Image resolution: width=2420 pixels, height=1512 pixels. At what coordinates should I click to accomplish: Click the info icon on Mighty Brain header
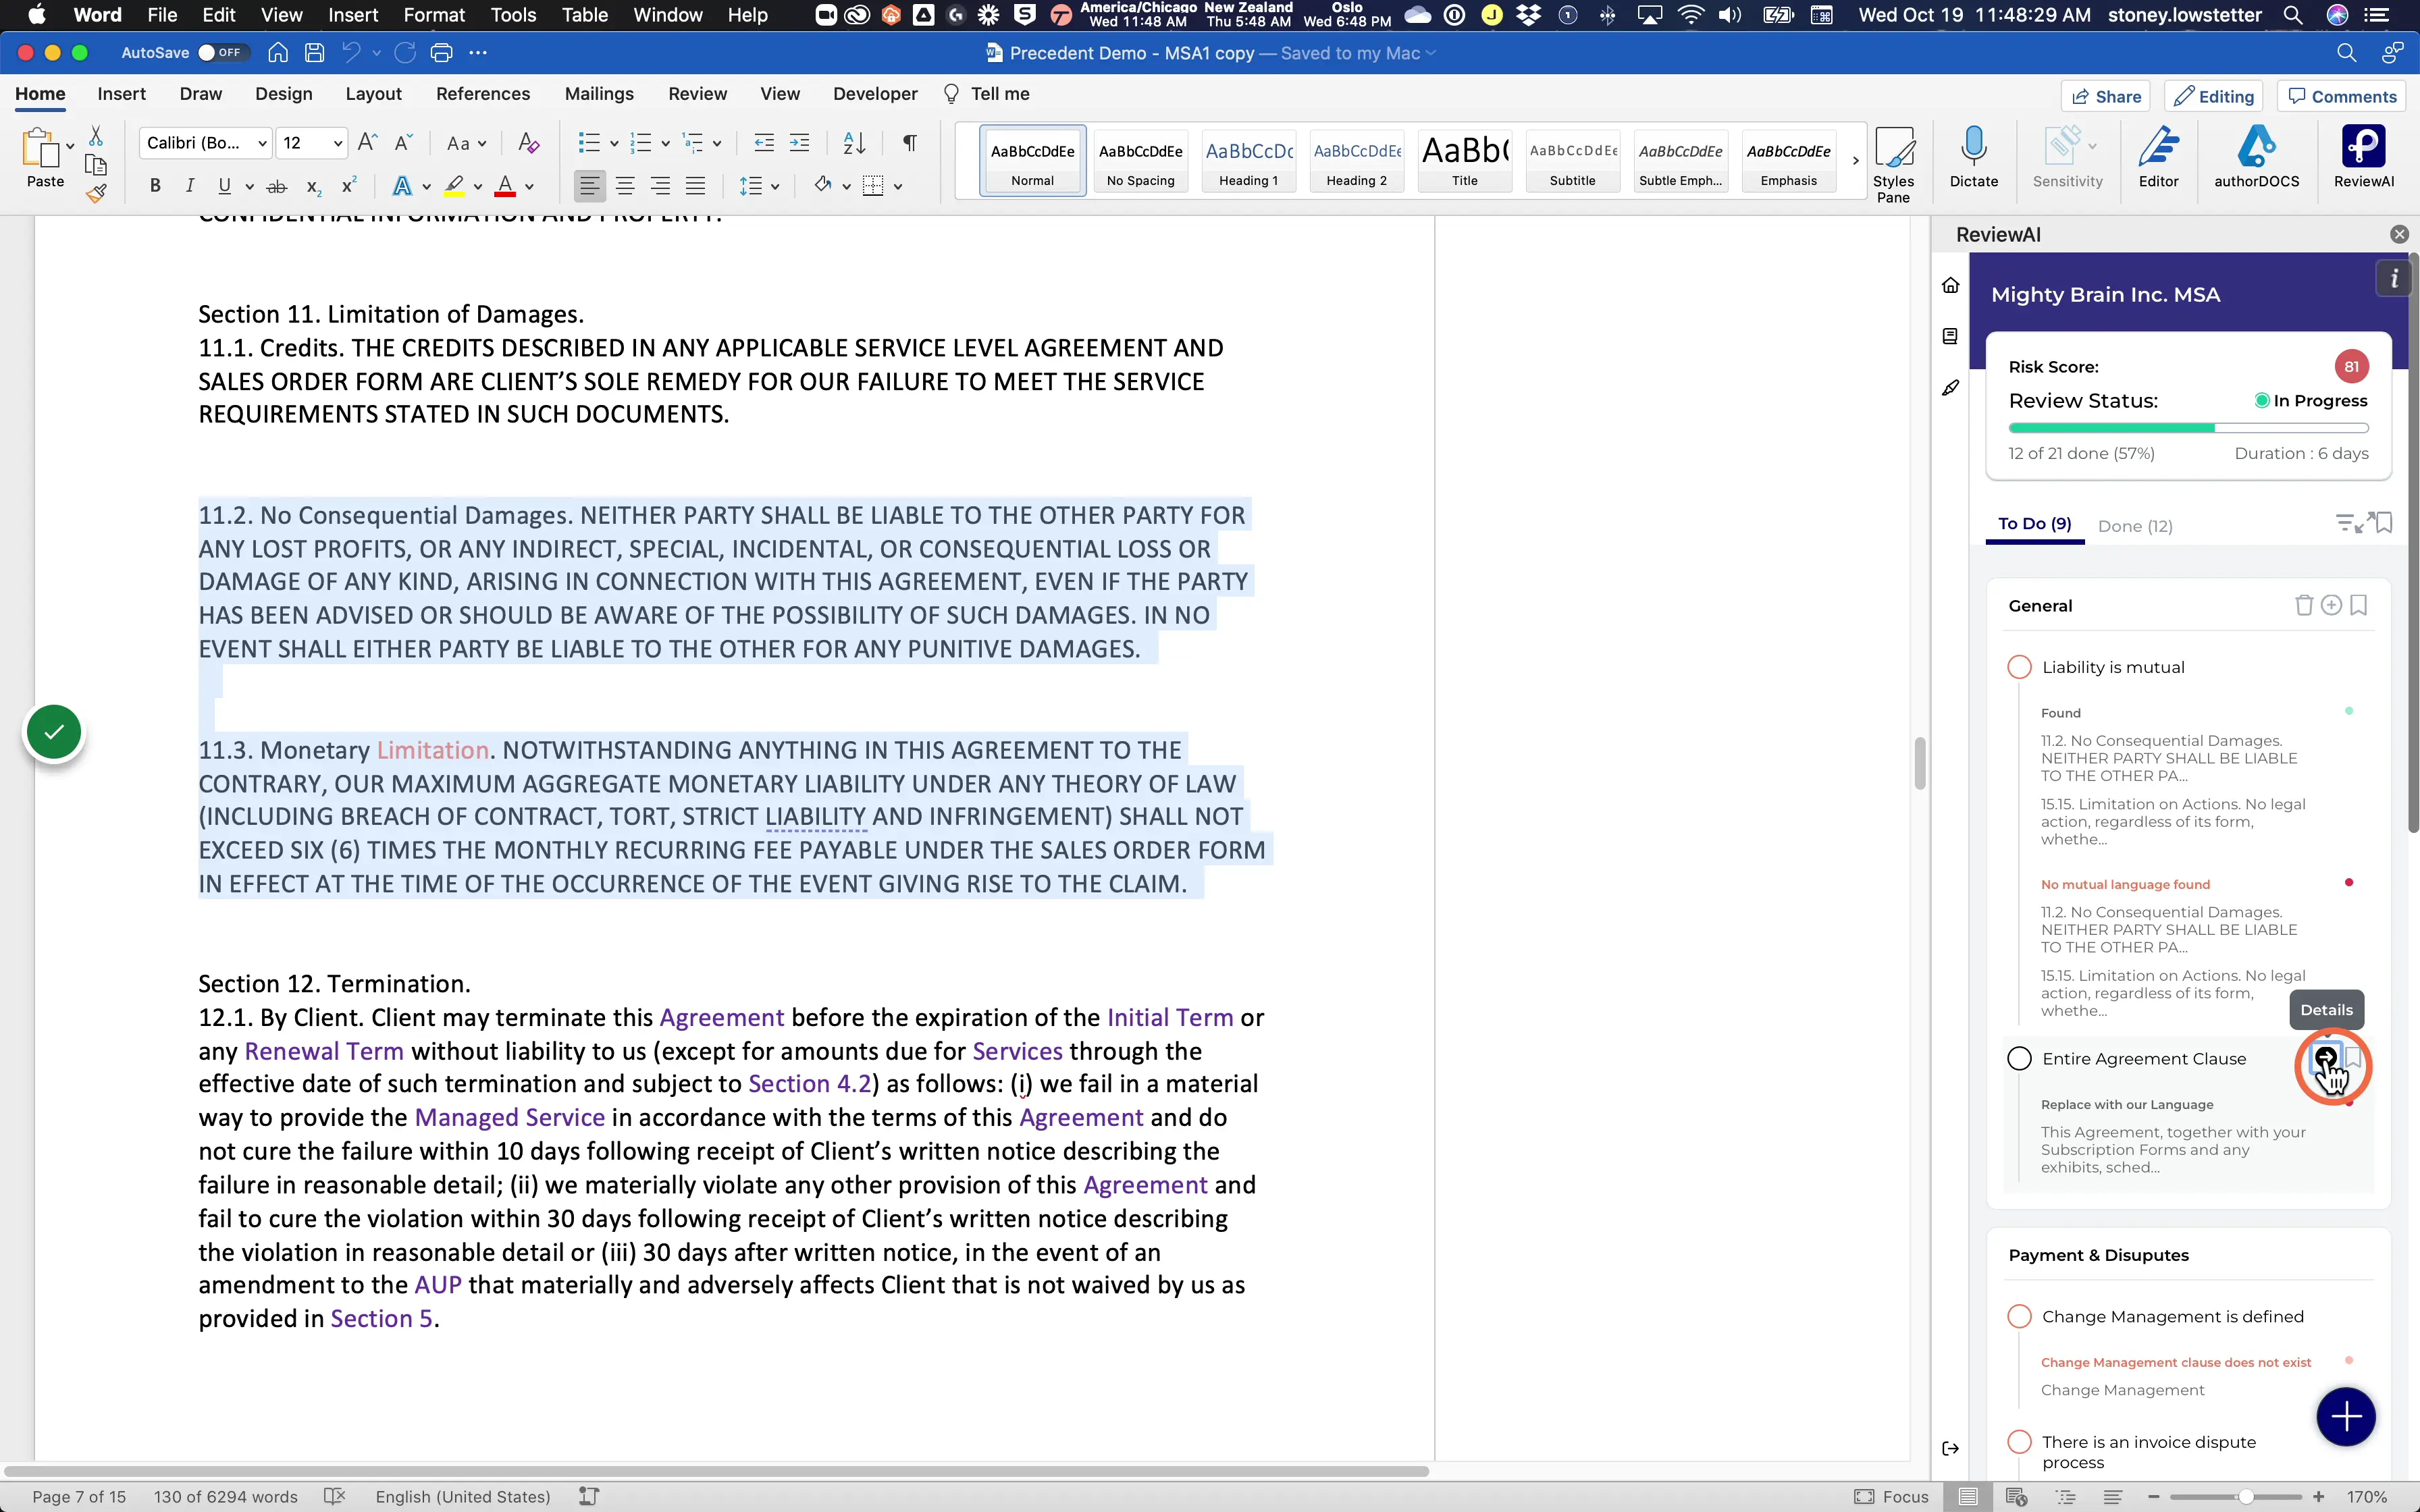point(2394,278)
